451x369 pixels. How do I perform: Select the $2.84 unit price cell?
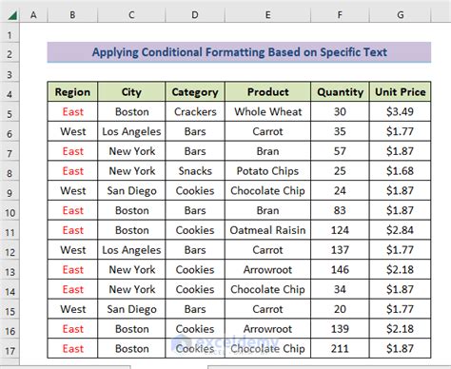click(401, 230)
